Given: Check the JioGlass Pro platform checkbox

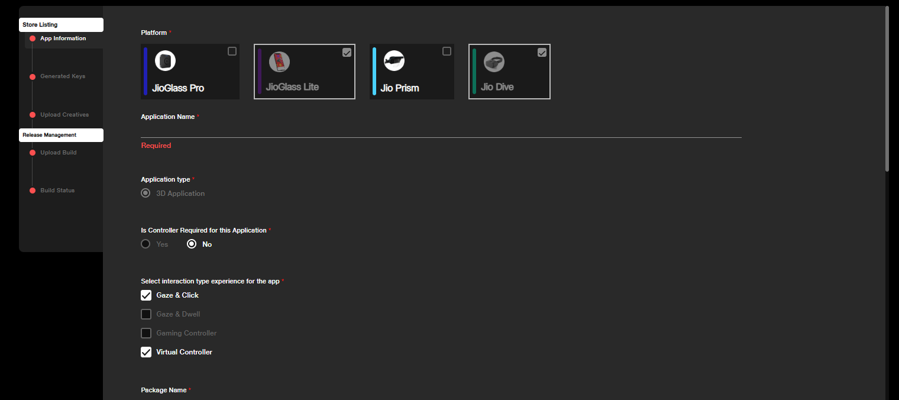Looking at the screenshot, I should (232, 51).
